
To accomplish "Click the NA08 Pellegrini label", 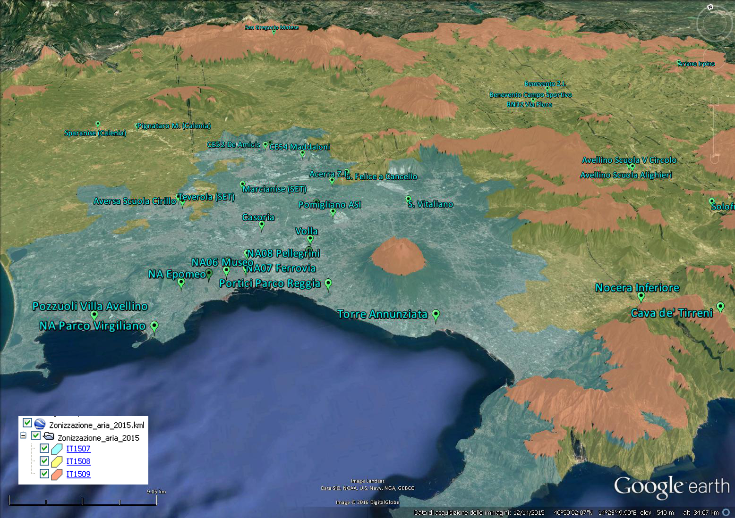I will [x=283, y=253].
